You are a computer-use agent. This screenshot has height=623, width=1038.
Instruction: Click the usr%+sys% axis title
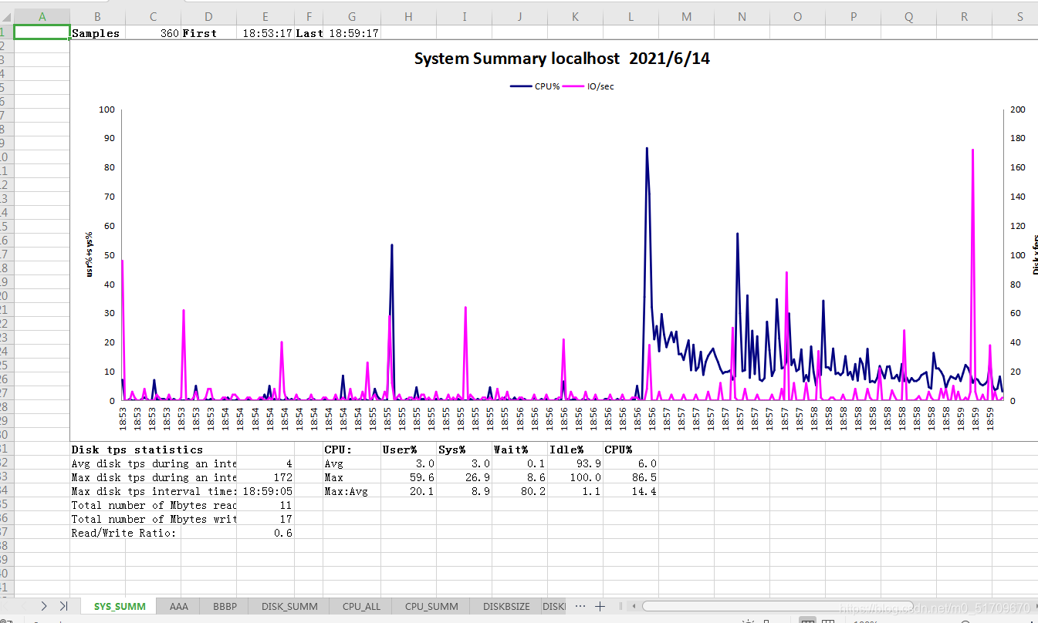click(90, 254)
